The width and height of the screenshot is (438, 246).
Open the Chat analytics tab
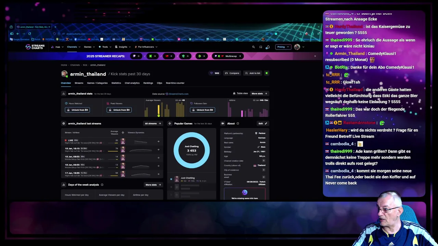coord(132,83)
